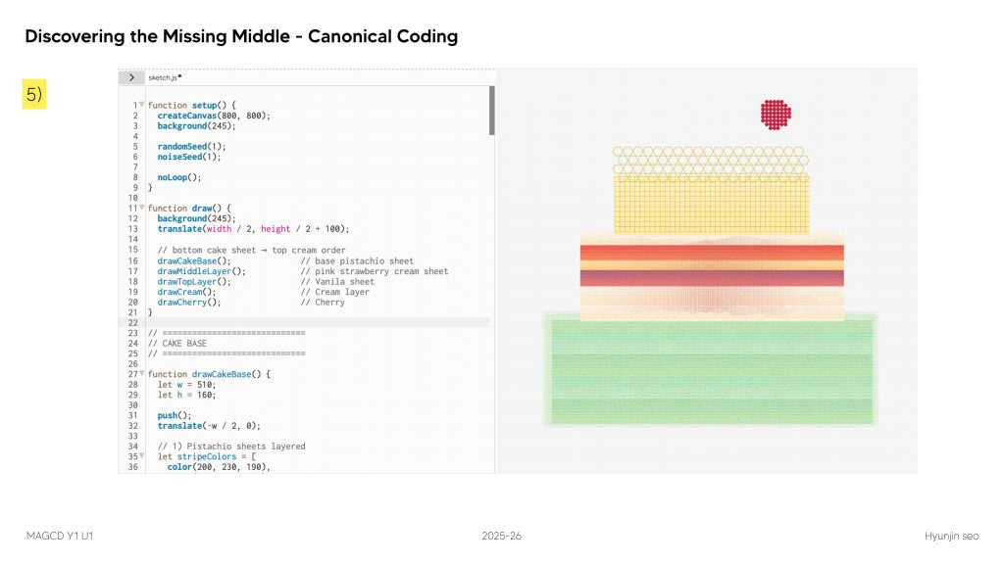Expand the file sidebar with the chevron button
1004x564 pixels.
coord(131,77)
